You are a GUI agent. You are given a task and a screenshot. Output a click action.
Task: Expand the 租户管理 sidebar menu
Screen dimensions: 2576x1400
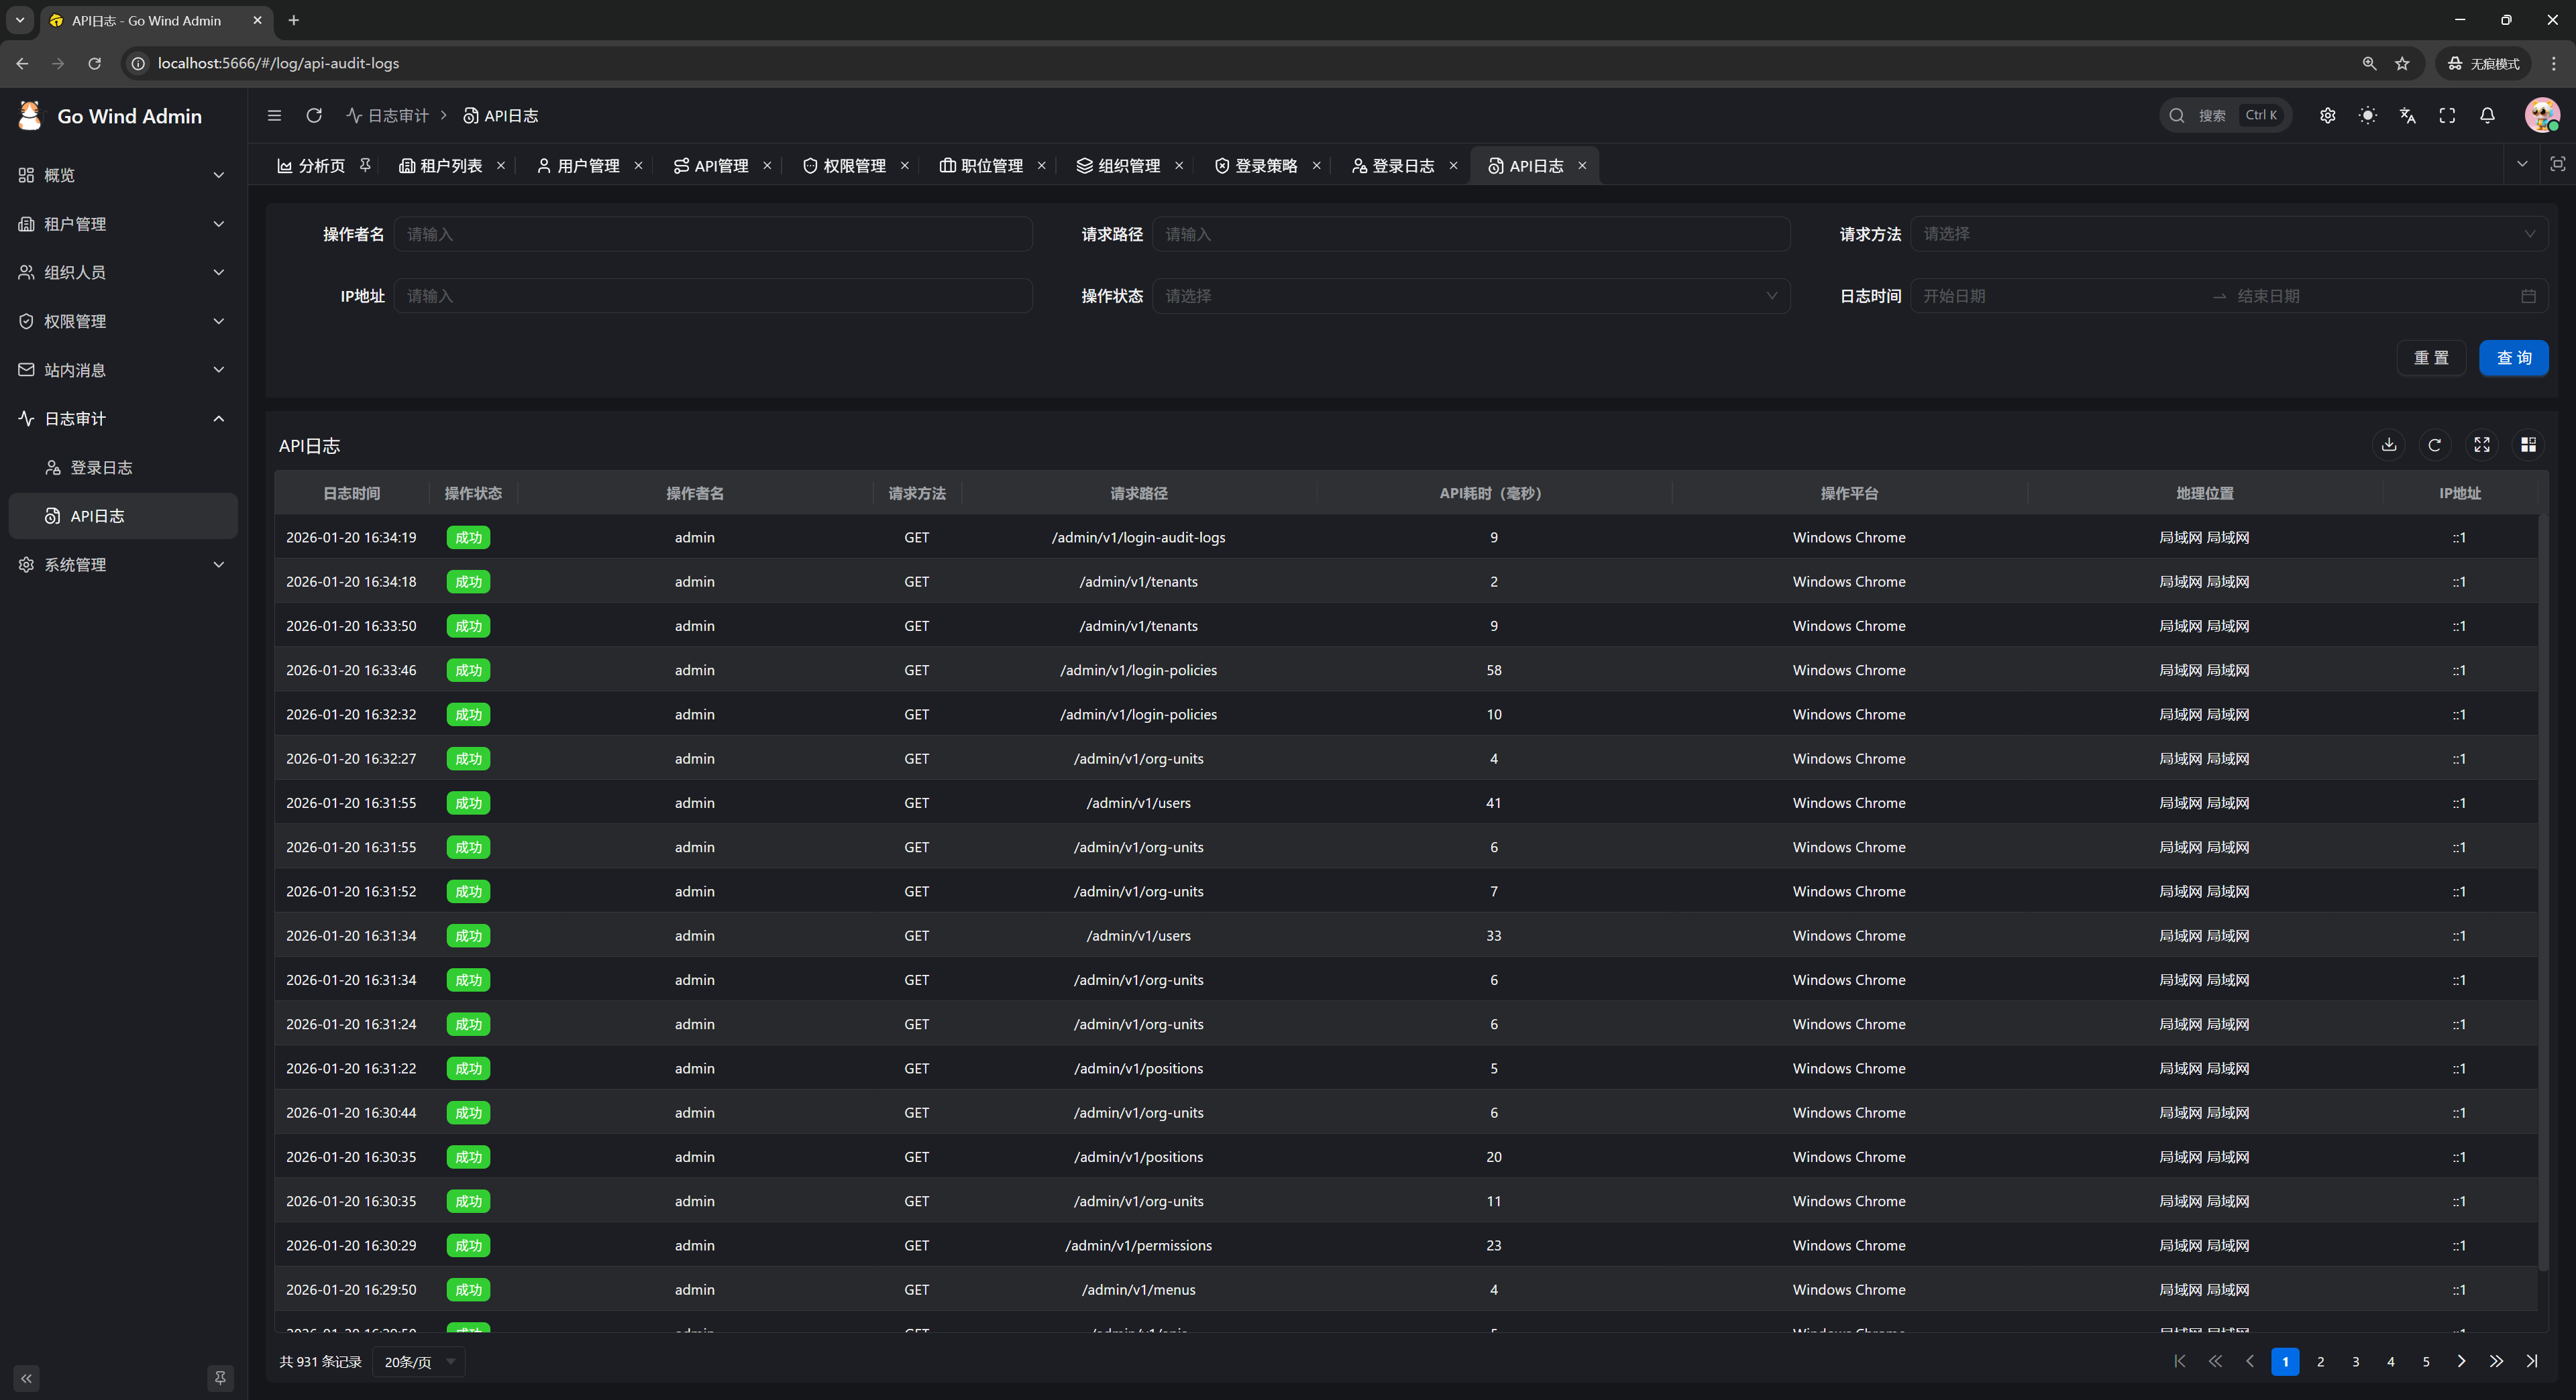pos(123,224)
